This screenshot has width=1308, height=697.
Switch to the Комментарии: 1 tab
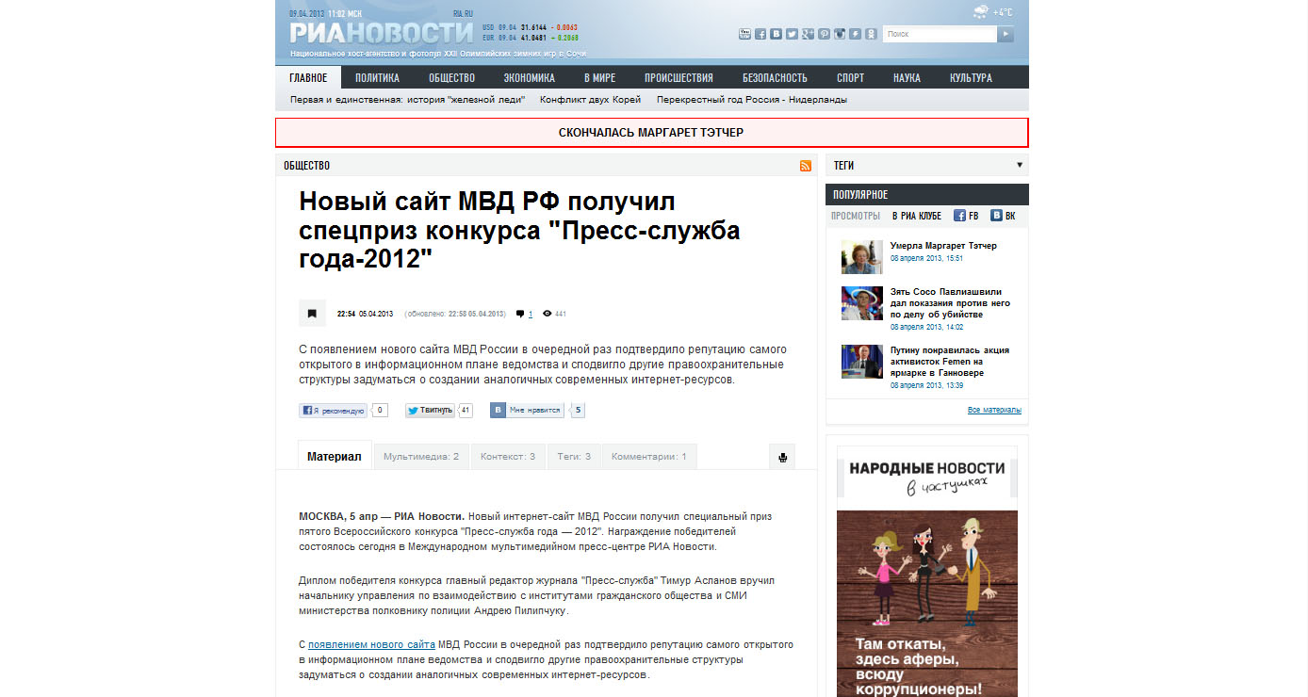click(x=649, y=457)
